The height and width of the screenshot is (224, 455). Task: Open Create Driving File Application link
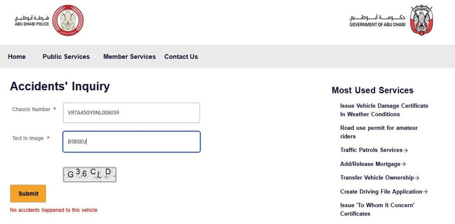click(381, 192)
